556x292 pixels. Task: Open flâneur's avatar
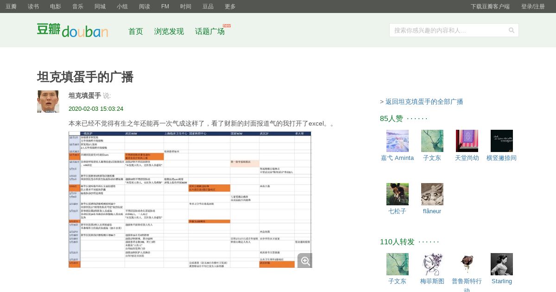click(x=432, y=194)
